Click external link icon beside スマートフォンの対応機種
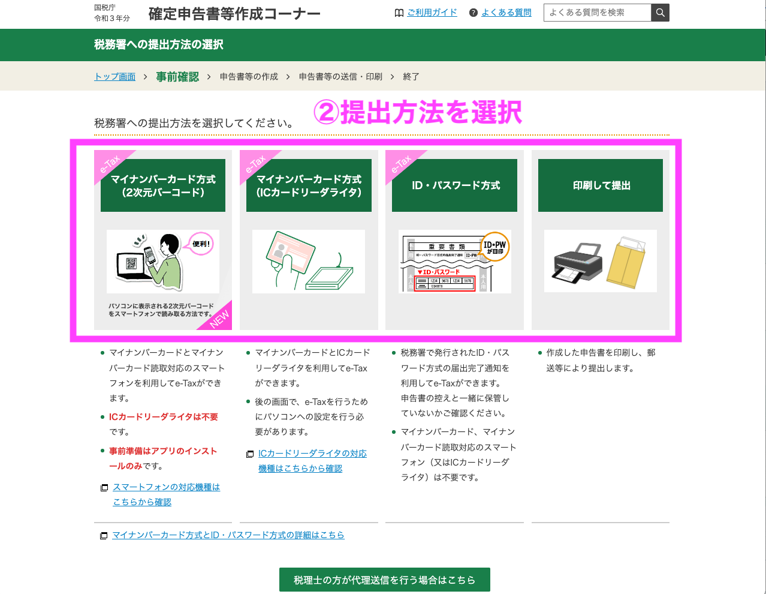 104,488
